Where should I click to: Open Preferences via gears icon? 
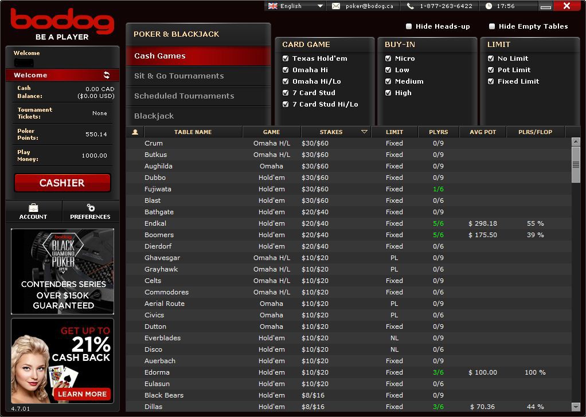[90, 207]
